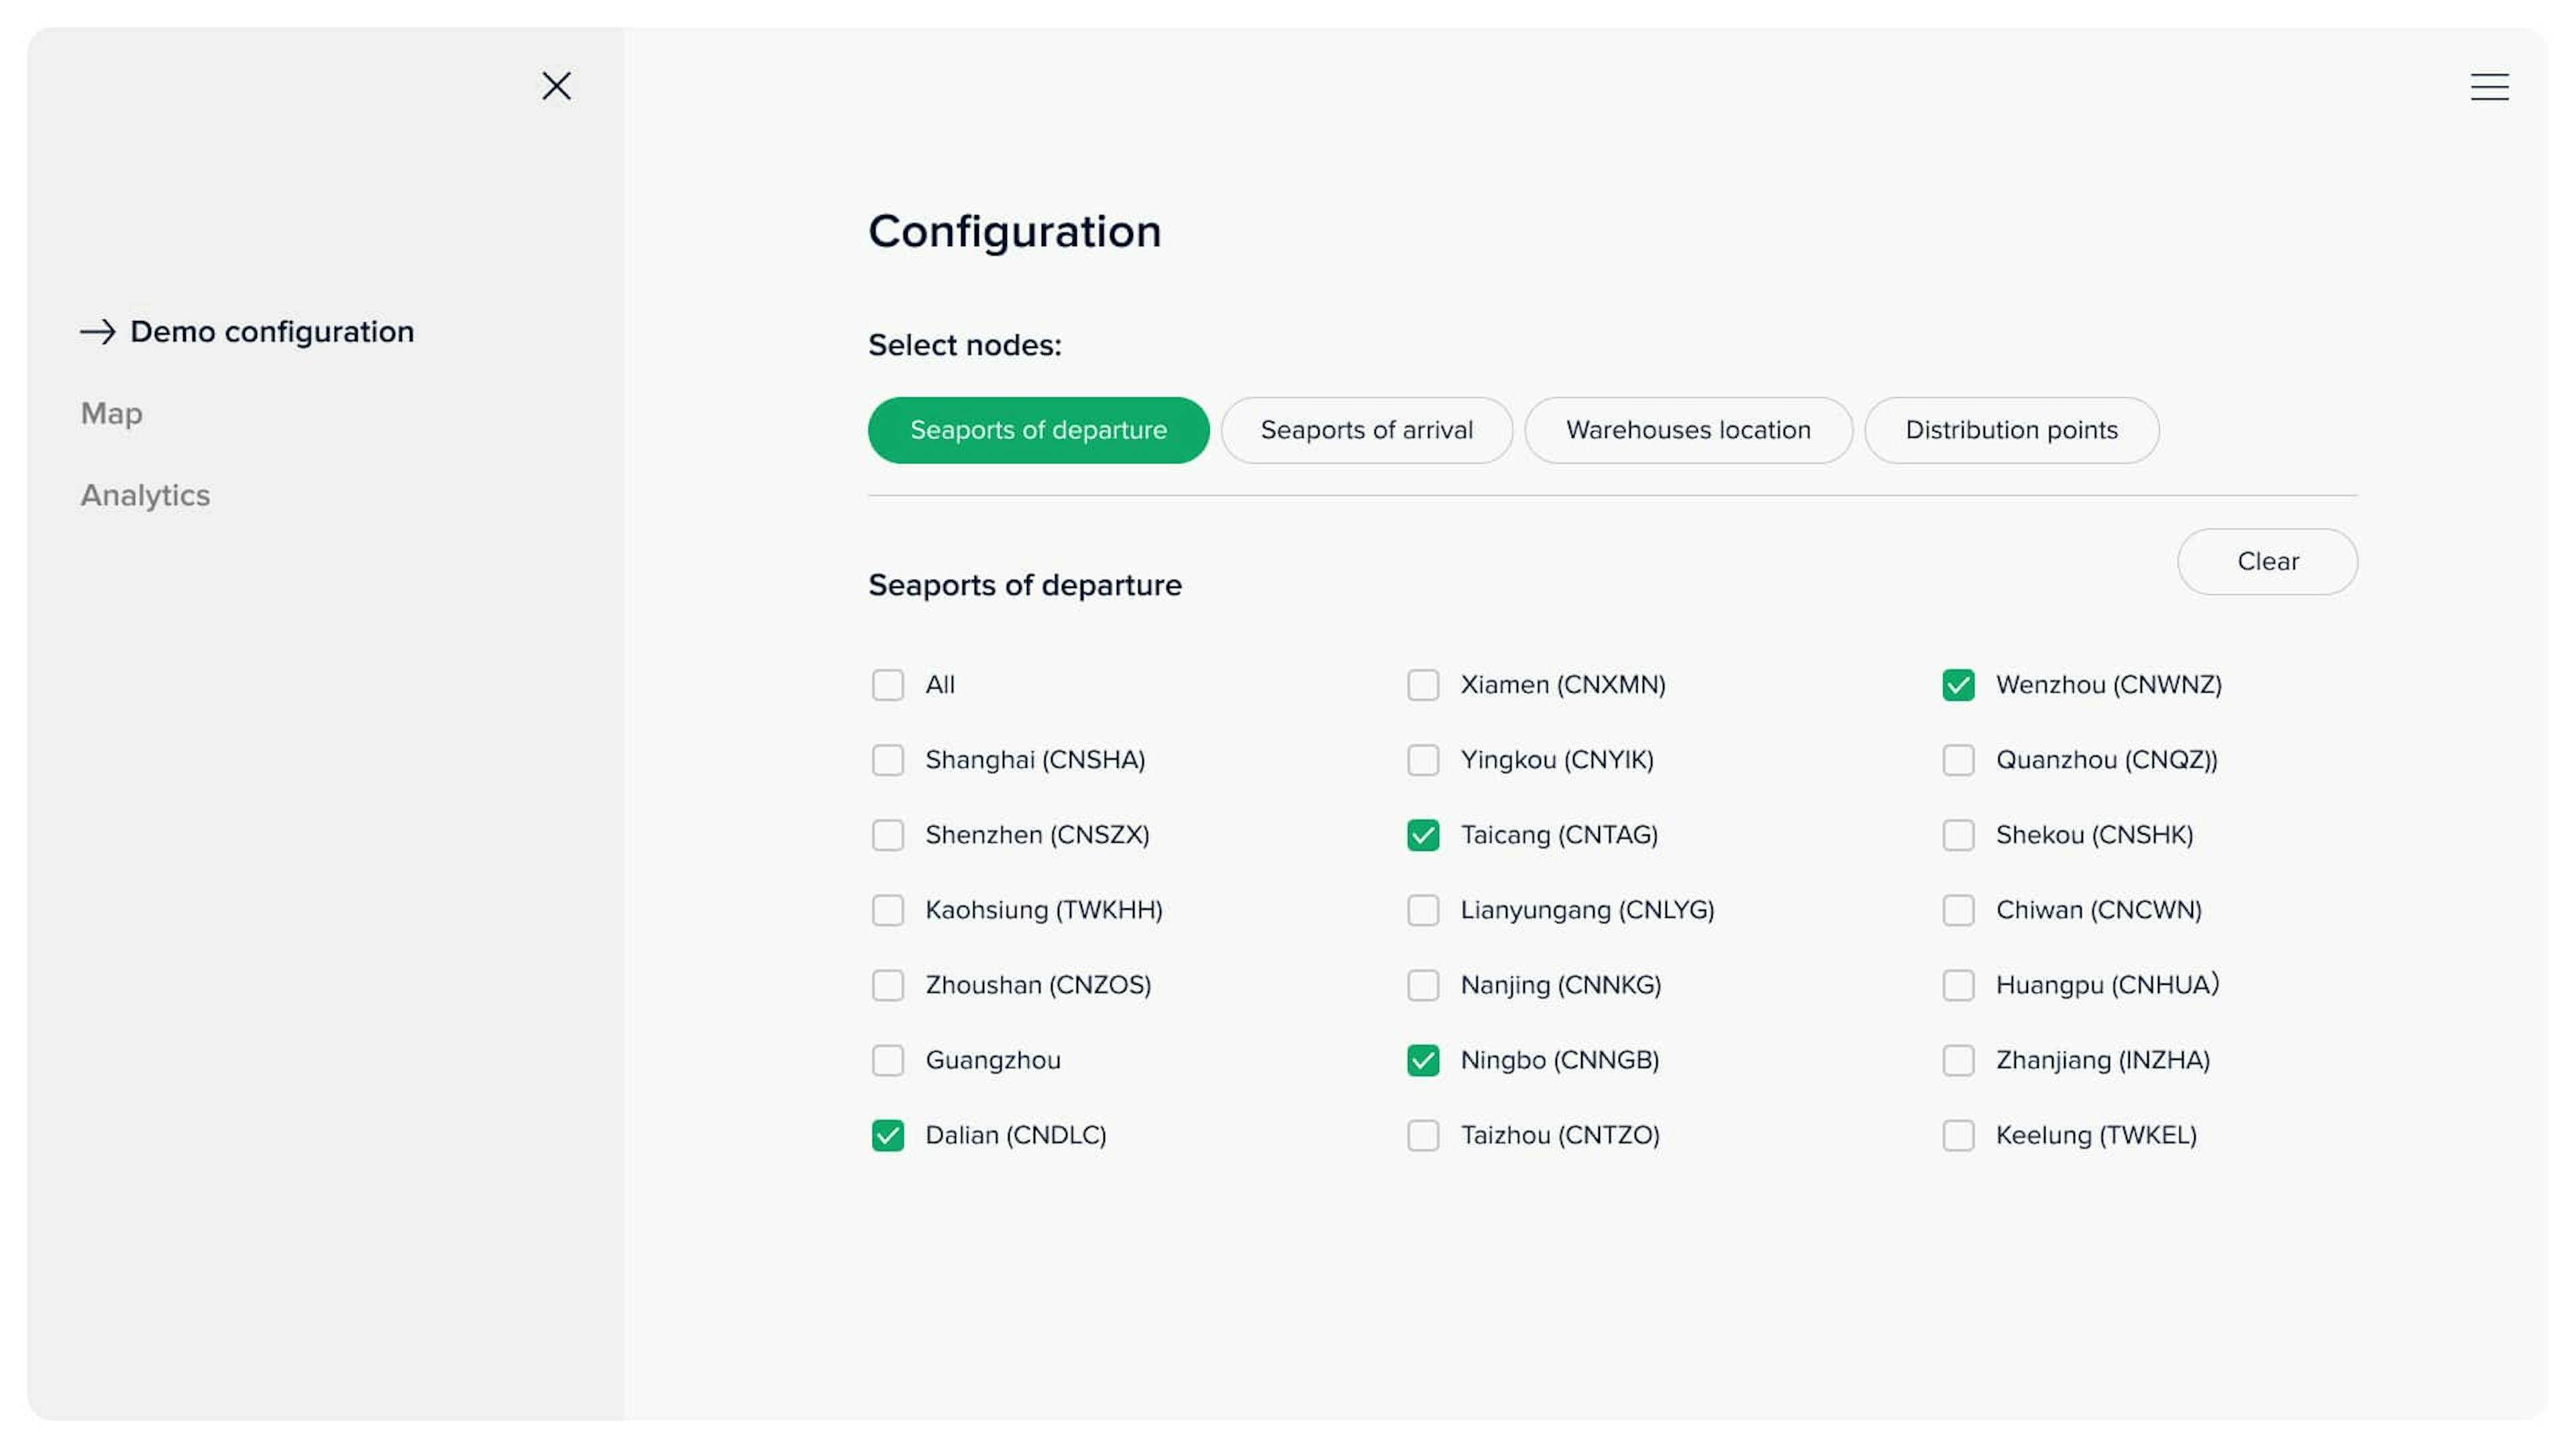Click the Seaports of departure button
The width and height of the screenshot is (2576, 1448).
[x=1038, y=430]
